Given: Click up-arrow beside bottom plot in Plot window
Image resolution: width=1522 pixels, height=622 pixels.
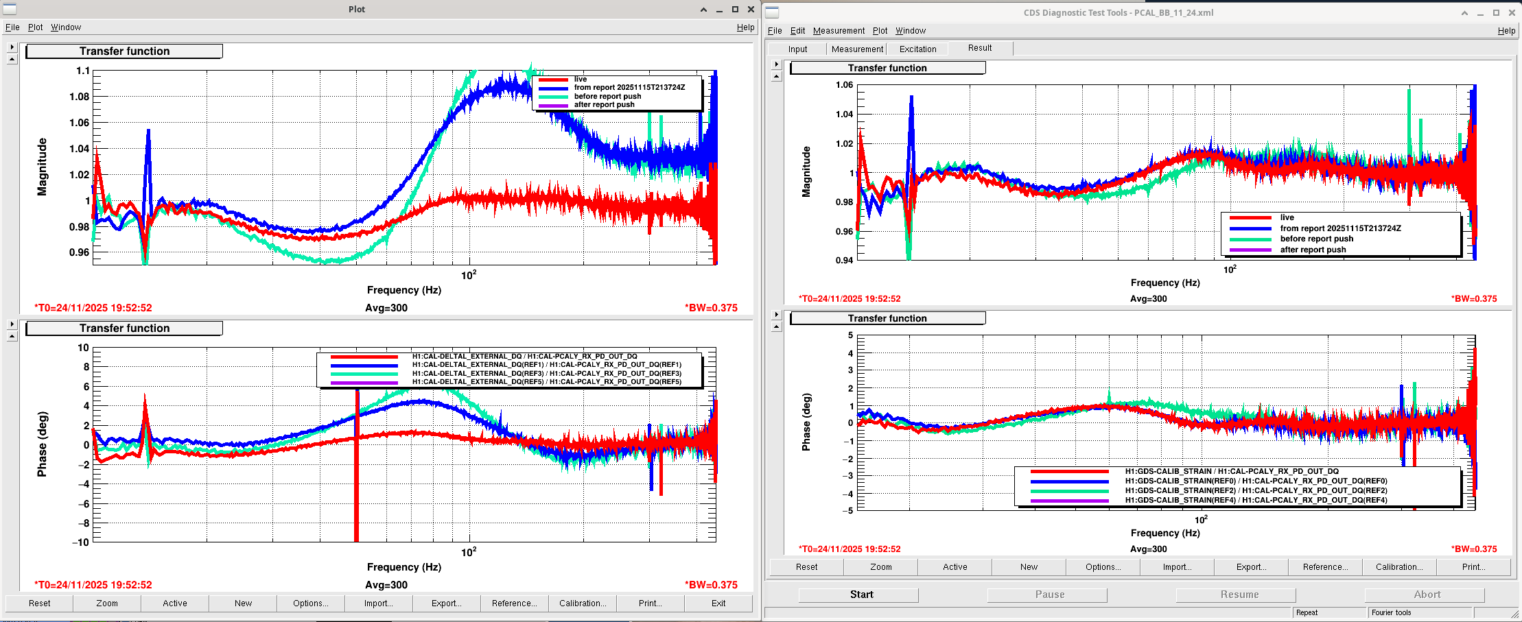Looking at the screenshot, I should 12,336.
